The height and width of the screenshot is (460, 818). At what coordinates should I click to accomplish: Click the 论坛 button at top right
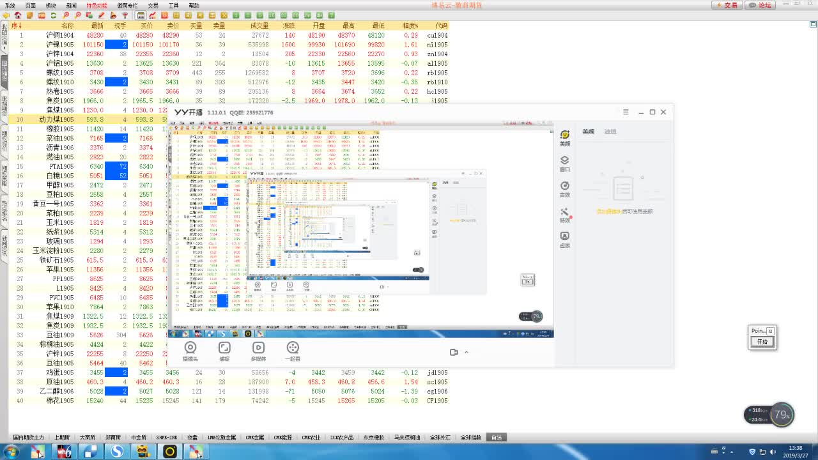tap(760, 5)
